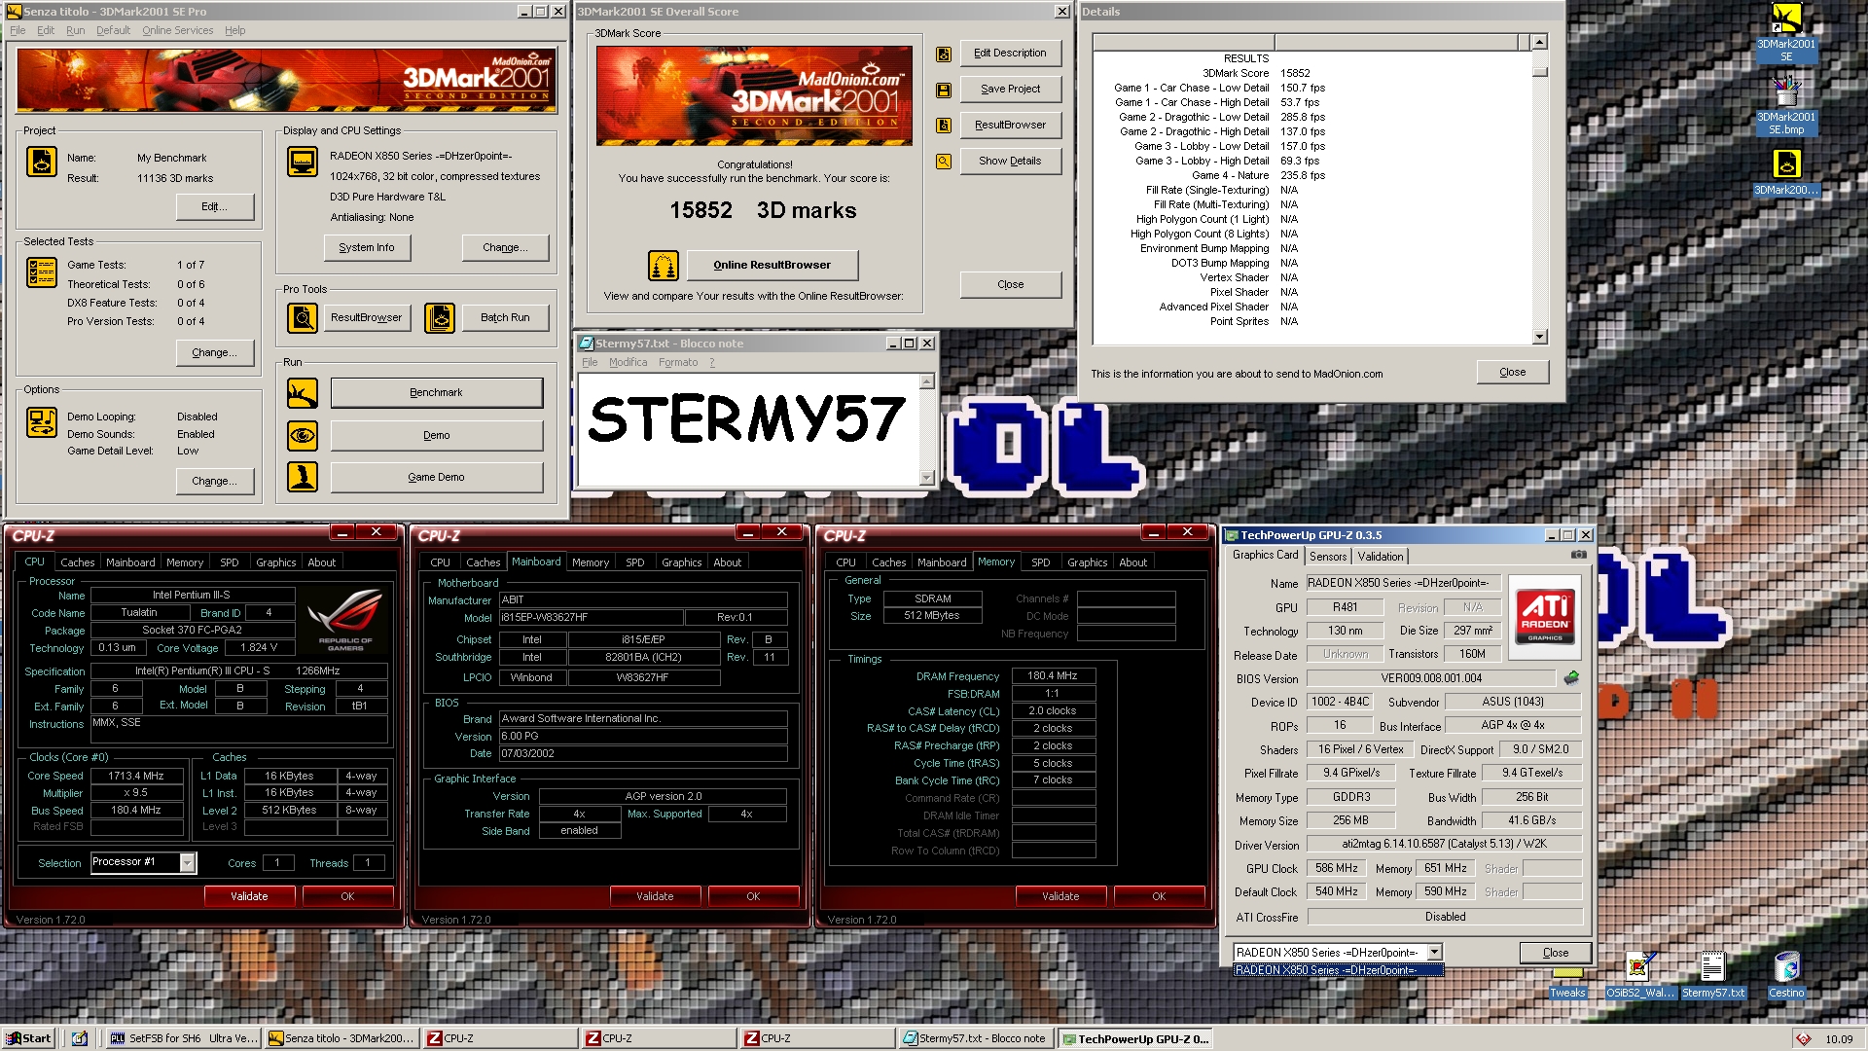Open Formato menu in Blocco note

678,362
